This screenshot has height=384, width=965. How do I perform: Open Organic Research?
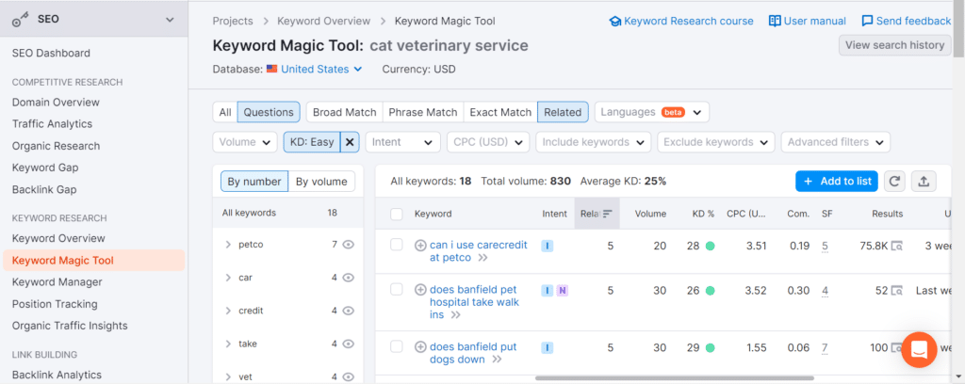point(56,146)
